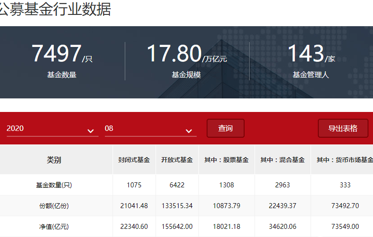Click the cell value 1308
Image resolution: width=373 pixels, height=237 pixels.
pyautogui.click(x=227, y=185)
